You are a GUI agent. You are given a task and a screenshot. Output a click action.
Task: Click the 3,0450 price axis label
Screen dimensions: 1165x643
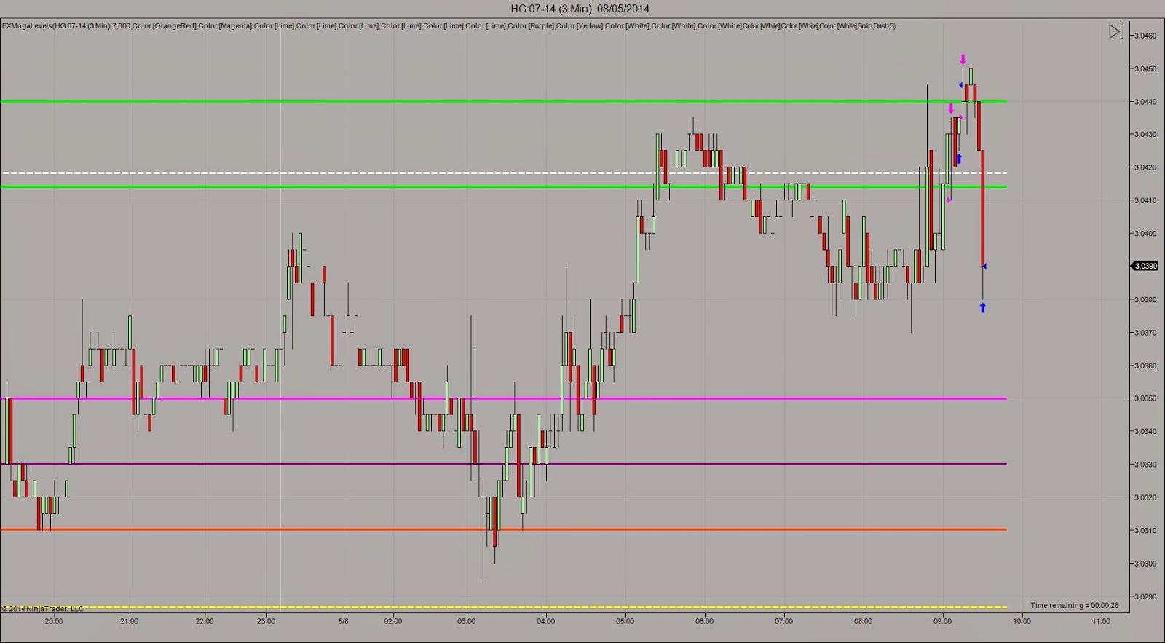click(1146, 69)
